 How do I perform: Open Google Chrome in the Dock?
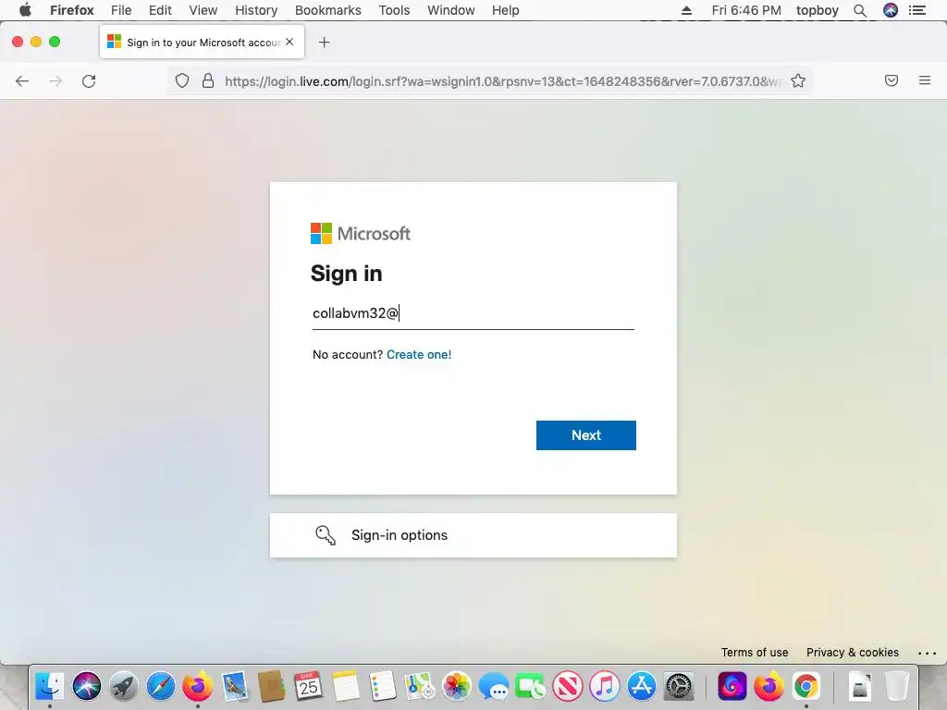pyautogui.click(x=806, y=687)
